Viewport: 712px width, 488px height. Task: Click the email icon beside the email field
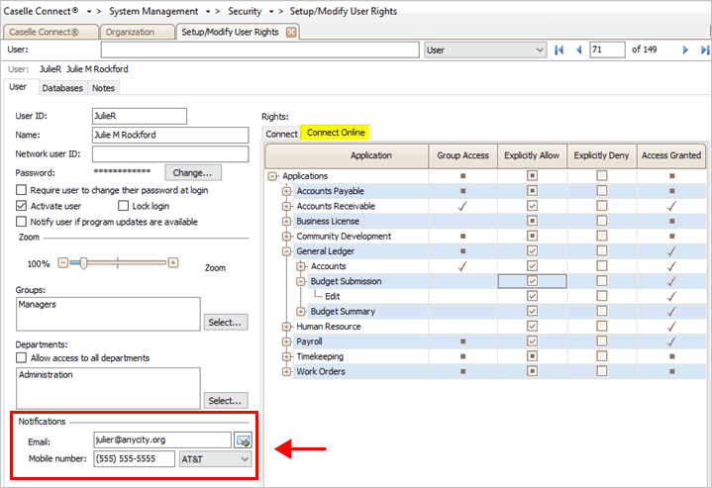coord(243,440)
